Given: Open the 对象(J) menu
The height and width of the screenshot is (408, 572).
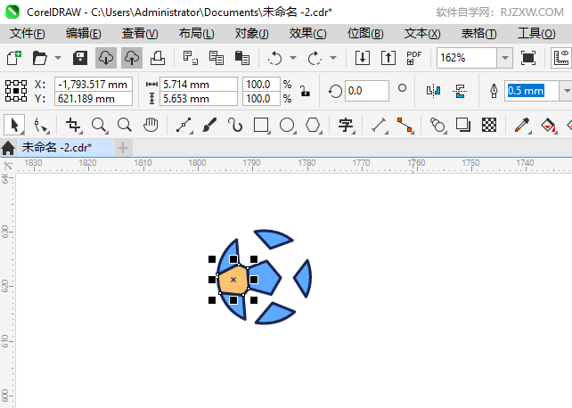Looking at the screenshot, I should (x=252, y=34).
